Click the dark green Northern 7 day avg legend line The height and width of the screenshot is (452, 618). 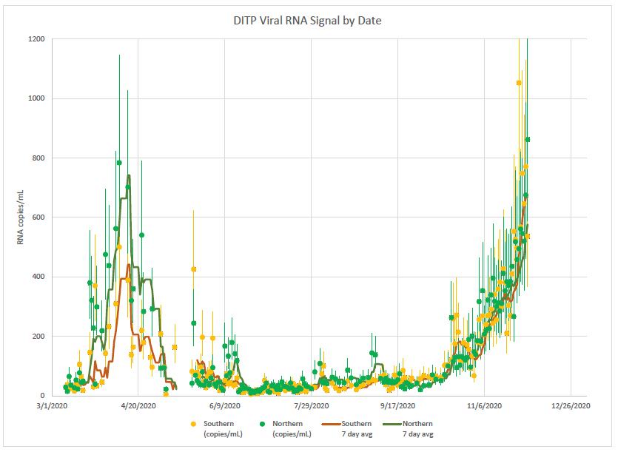[x=392, y=424]
